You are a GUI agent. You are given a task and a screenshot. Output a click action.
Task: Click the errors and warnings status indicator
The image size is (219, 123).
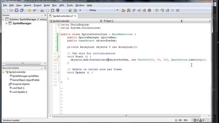point(199,120)
